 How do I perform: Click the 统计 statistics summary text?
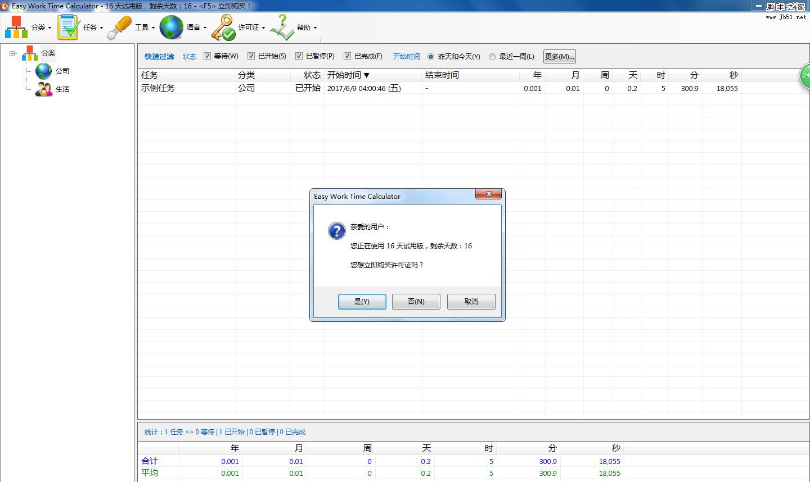pos(224,432)
